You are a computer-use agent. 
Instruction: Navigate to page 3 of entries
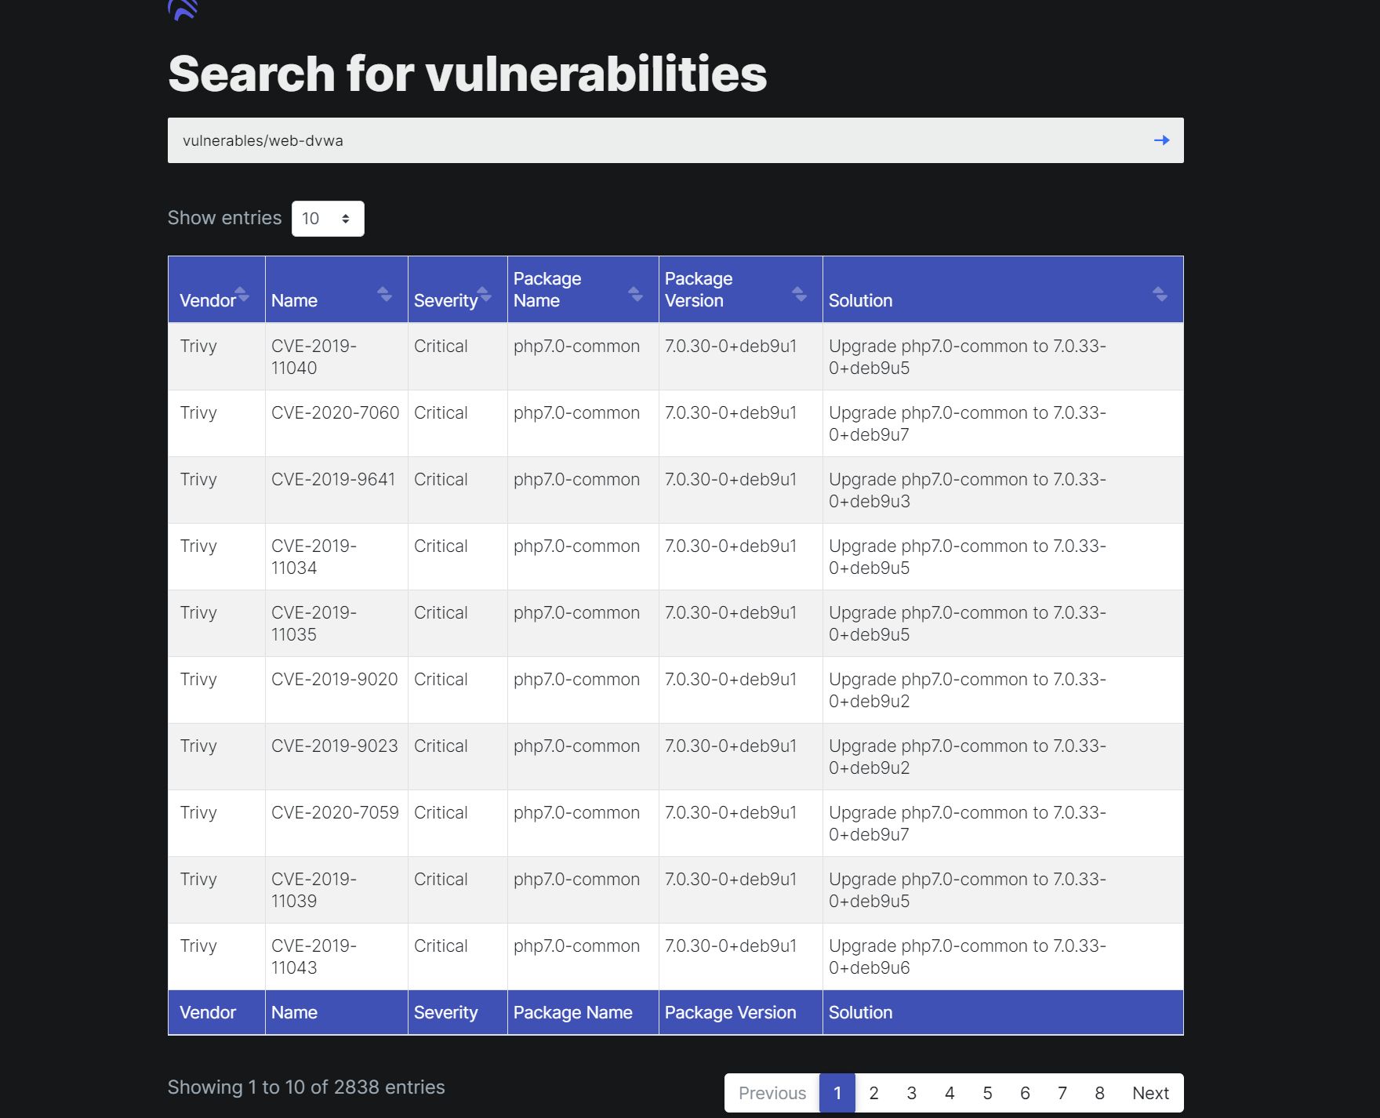pyautogui.click(x=911, y=1093)
